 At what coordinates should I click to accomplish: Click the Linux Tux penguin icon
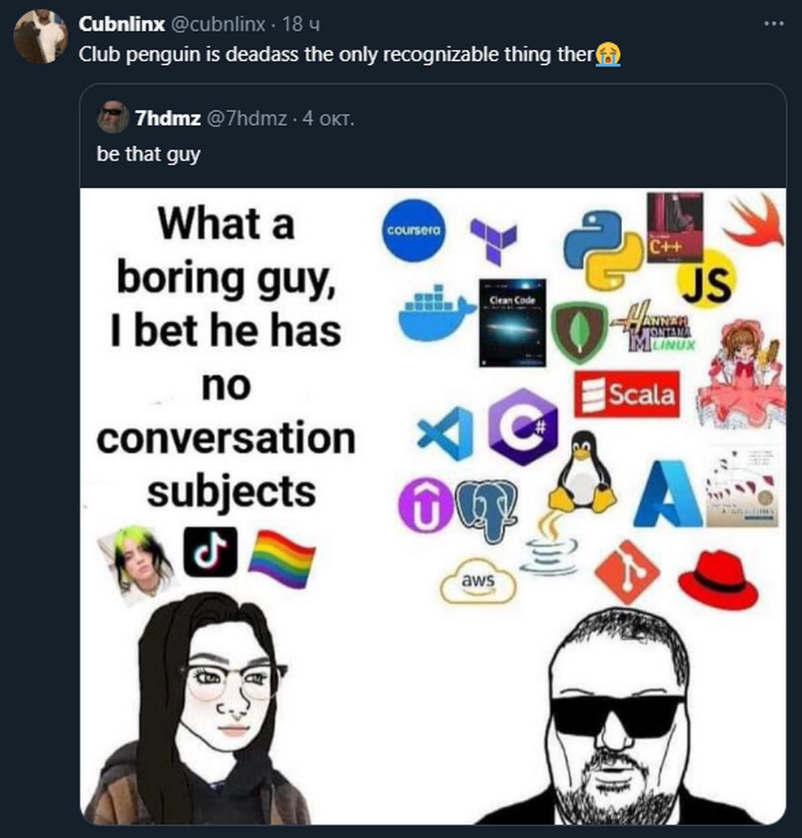pyautogui.click(x=583, y=473)
